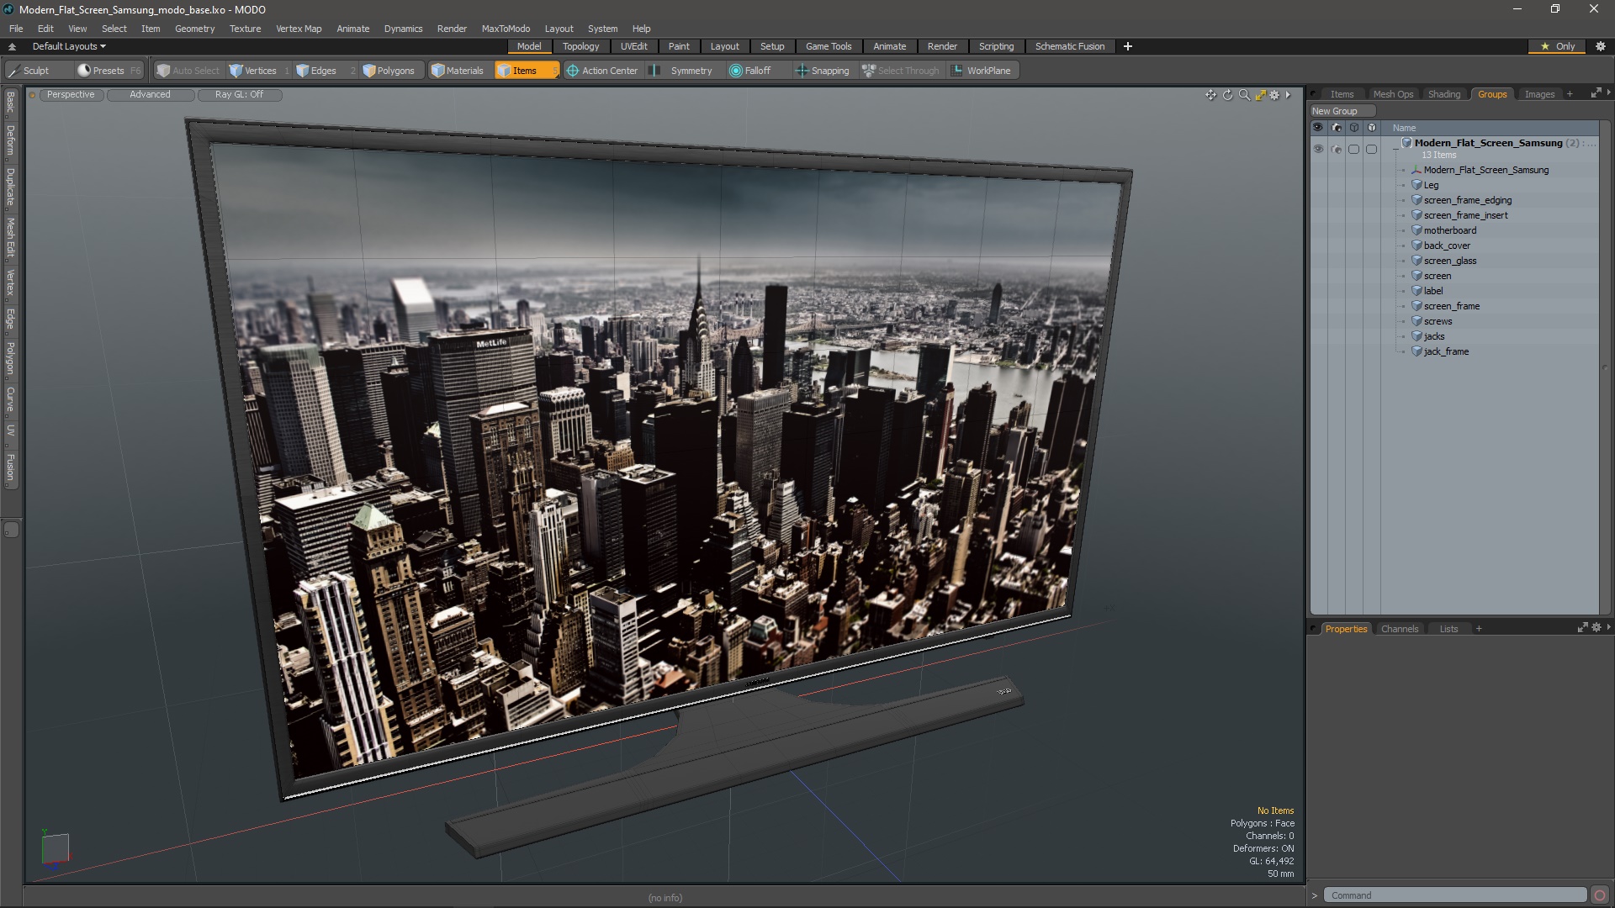Image resolution: width=1615 pixels, height=908 pixels.
Task: Toggle Auto Select mode
Action: [x=188, y=71]
